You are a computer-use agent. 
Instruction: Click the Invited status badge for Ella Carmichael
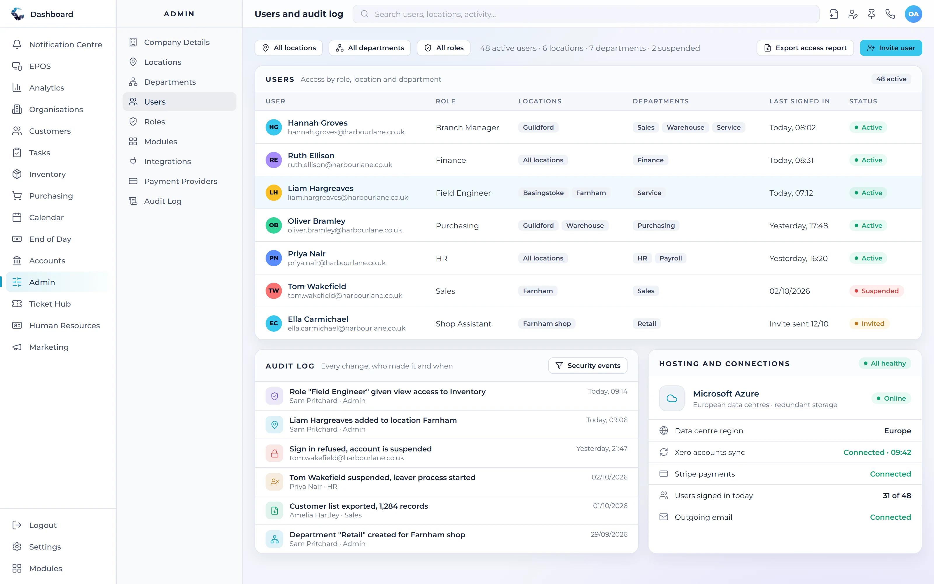(869, 324)
